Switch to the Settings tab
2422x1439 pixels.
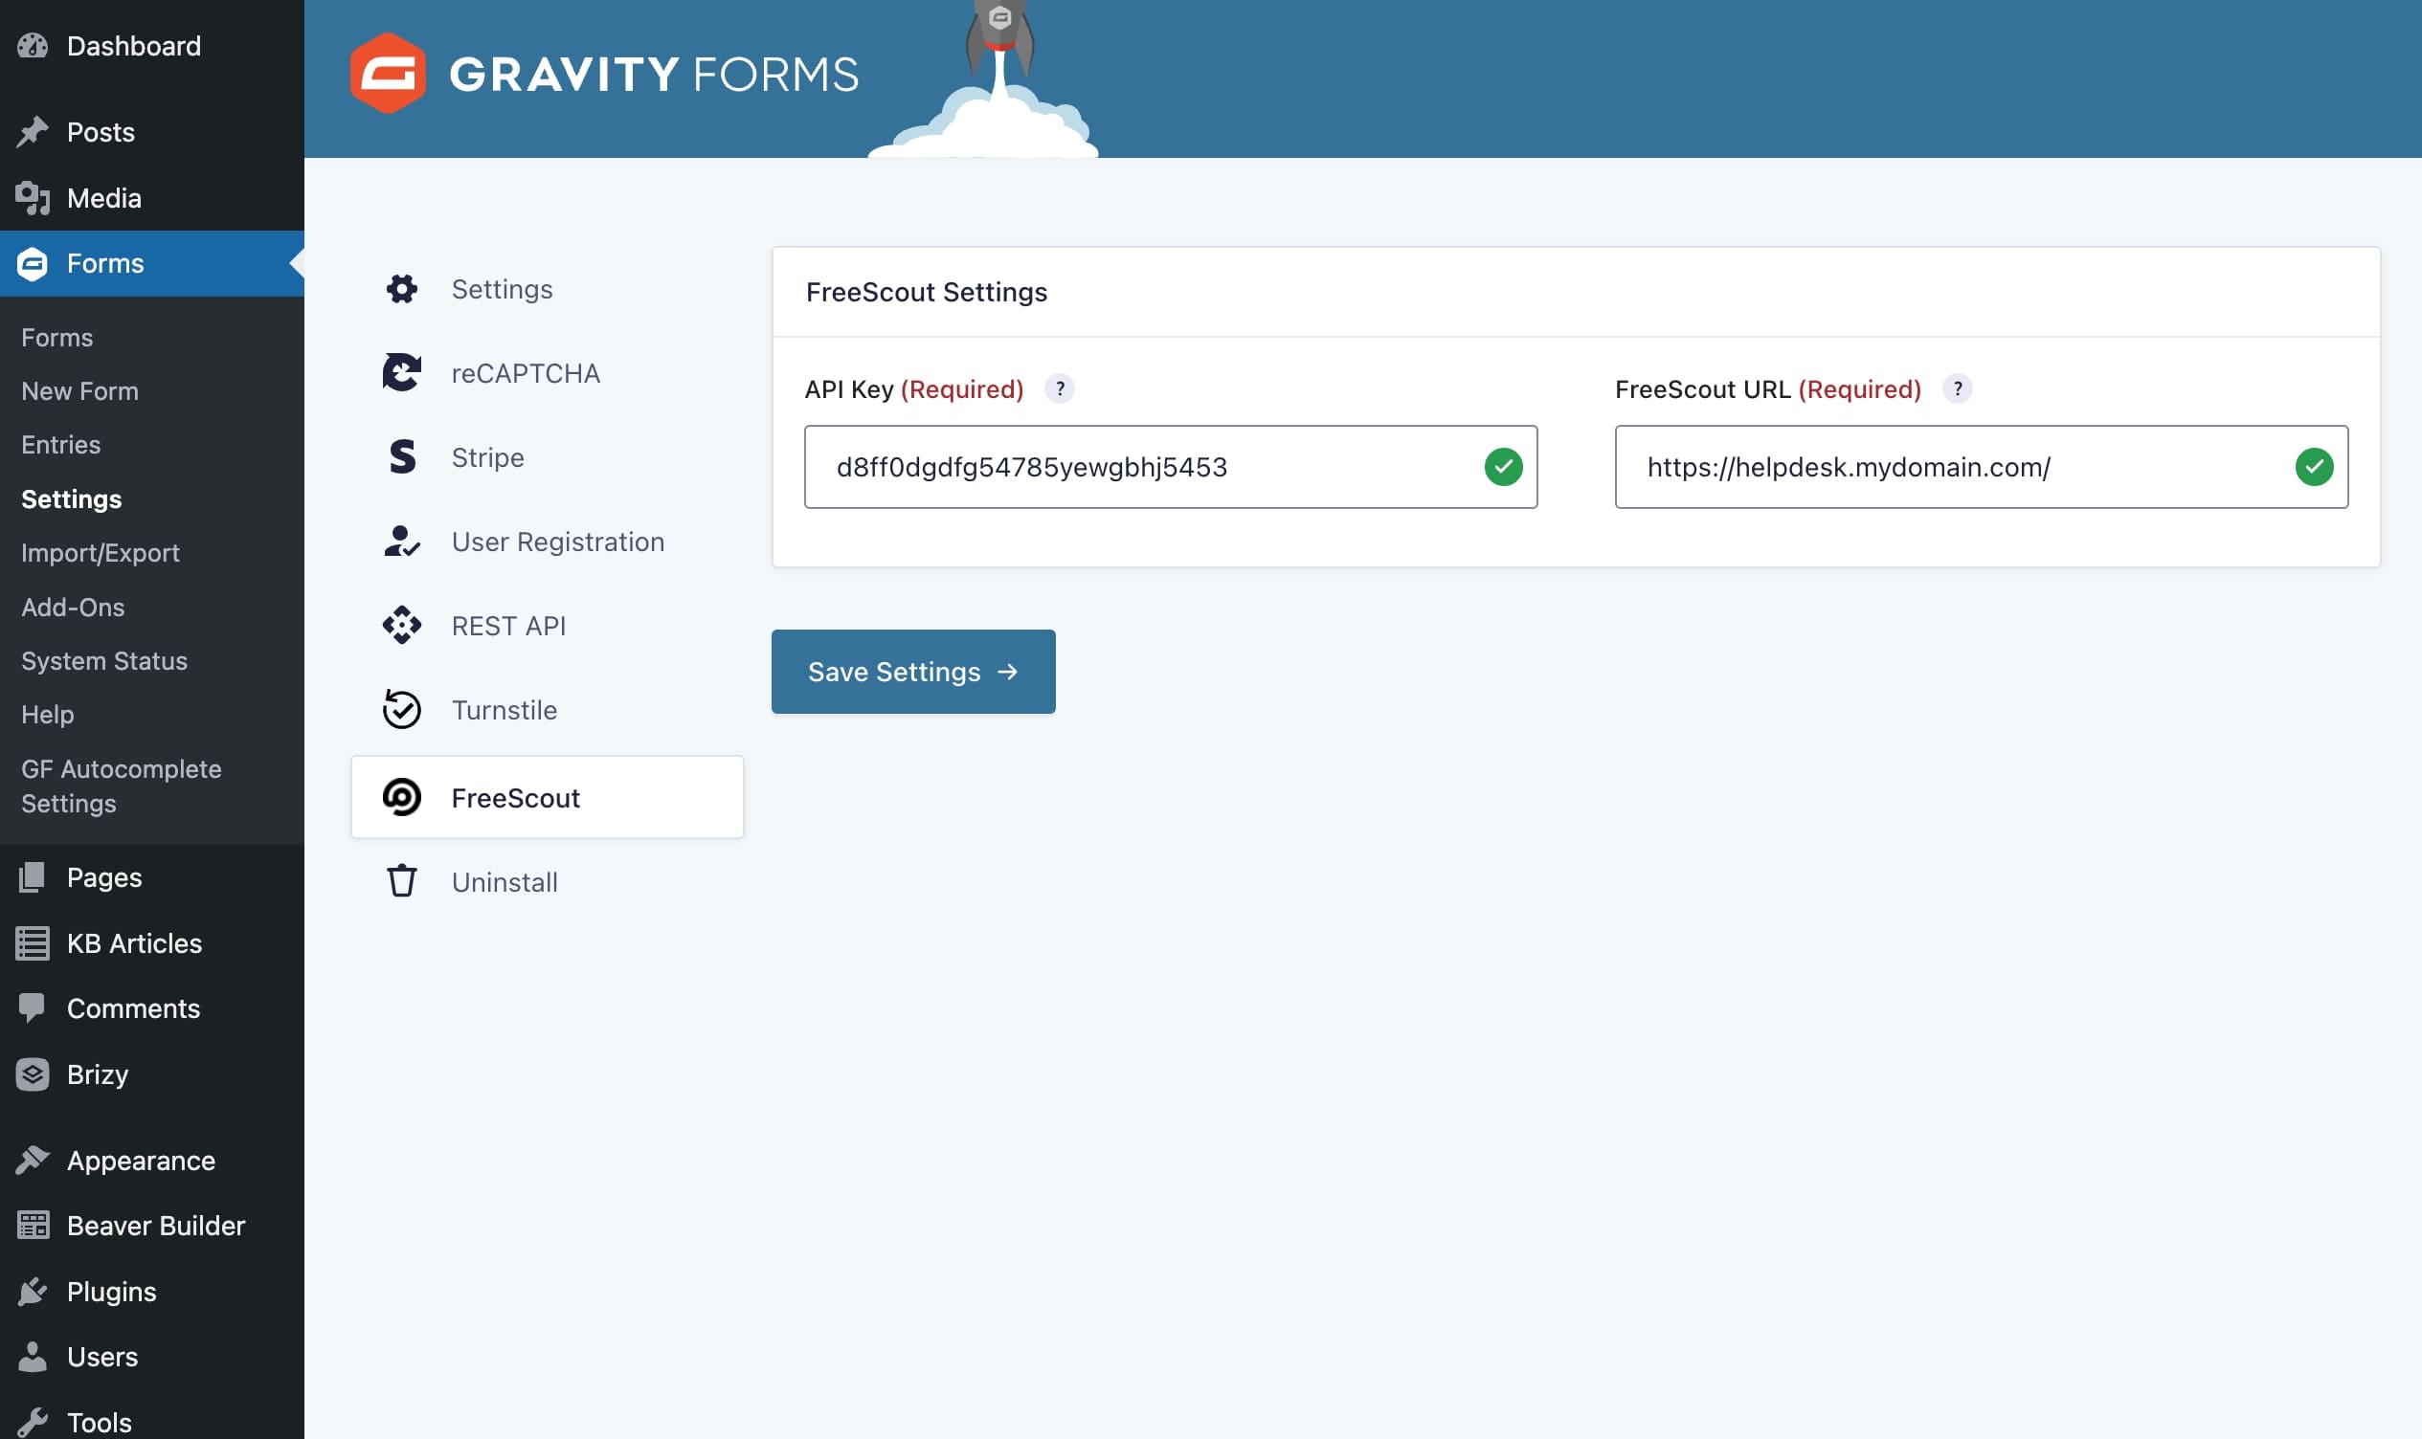(x=547, y=289)
